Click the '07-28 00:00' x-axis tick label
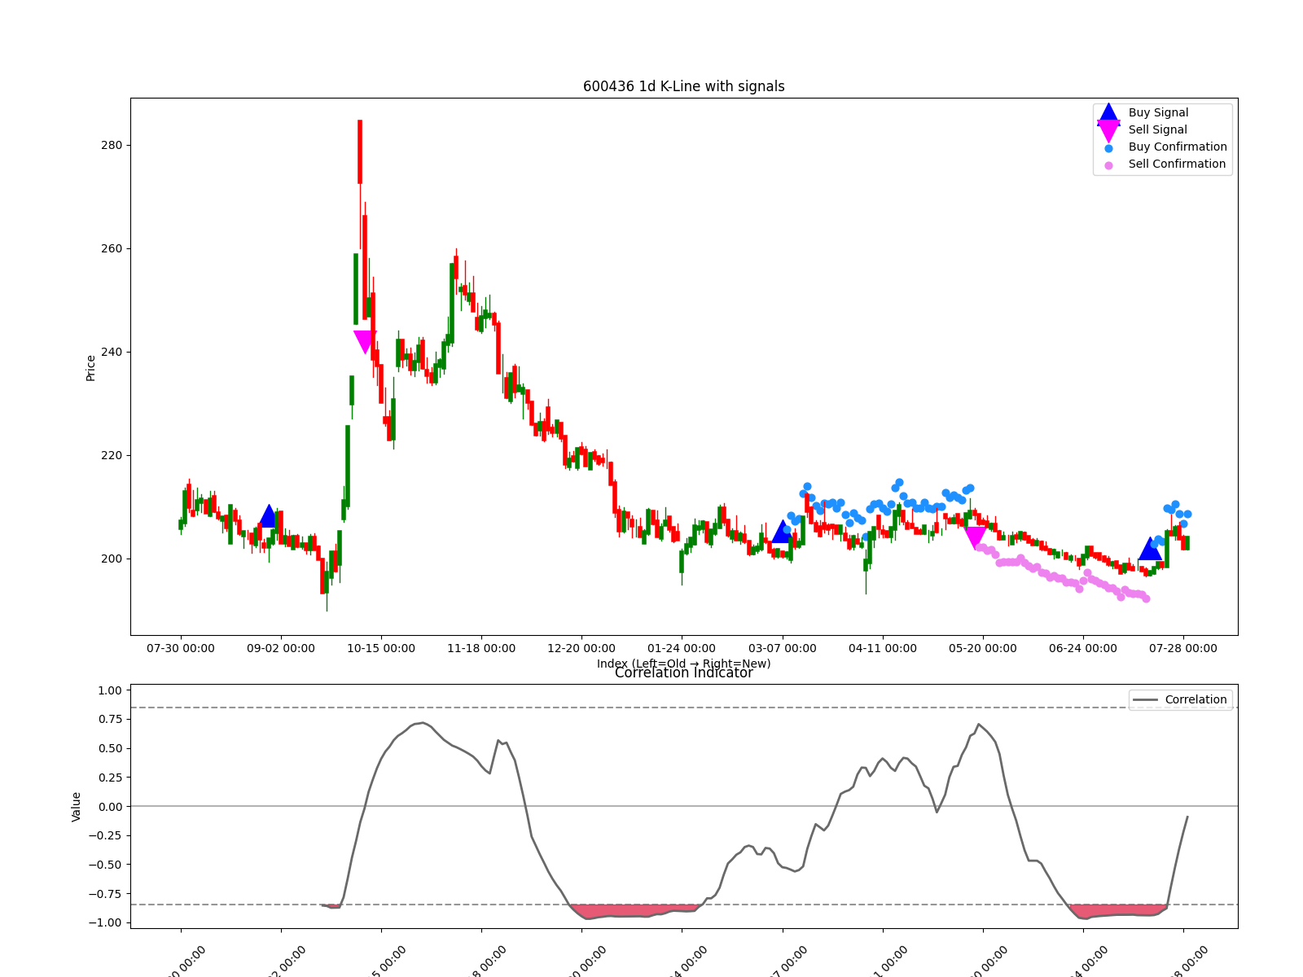The height and width of the screenshot is (977, 1303). (x=1183, y=648)
